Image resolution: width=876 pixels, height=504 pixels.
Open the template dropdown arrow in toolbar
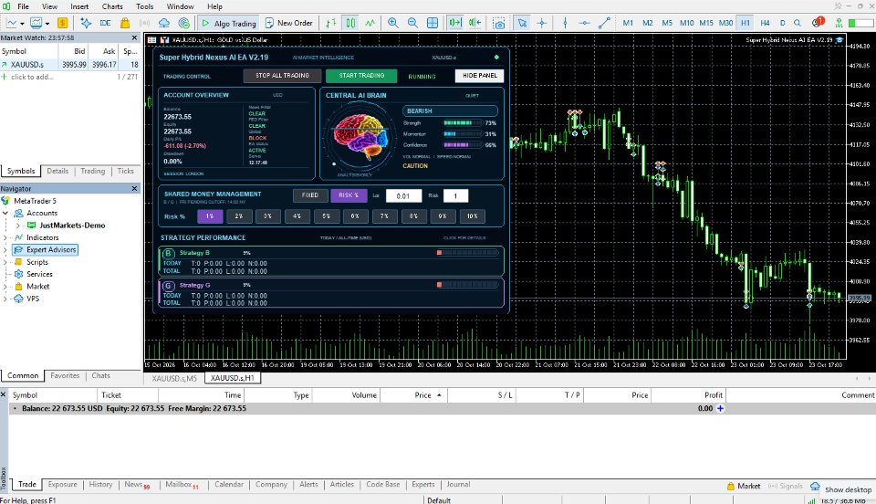point(47,24)
